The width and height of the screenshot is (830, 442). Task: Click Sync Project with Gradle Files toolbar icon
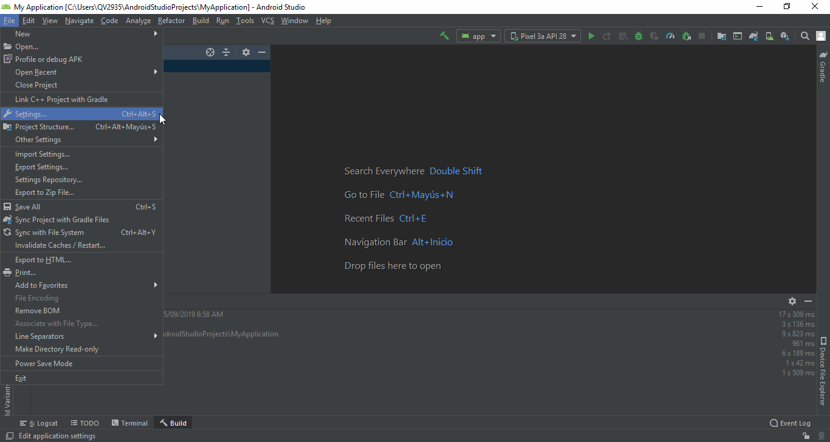753,36
